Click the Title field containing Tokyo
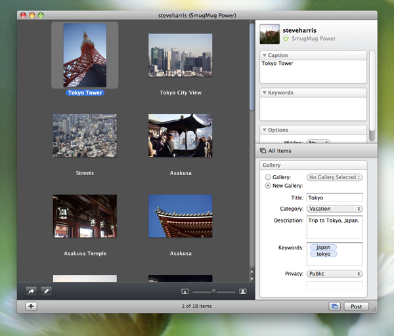394x336 pixels. click(x=334, y=198)
